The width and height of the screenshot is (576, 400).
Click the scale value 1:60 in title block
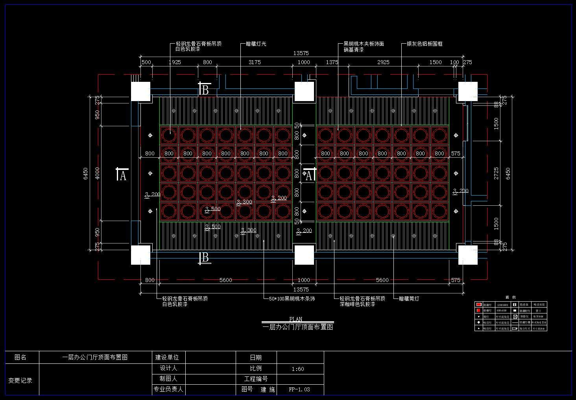coord(298,369)
